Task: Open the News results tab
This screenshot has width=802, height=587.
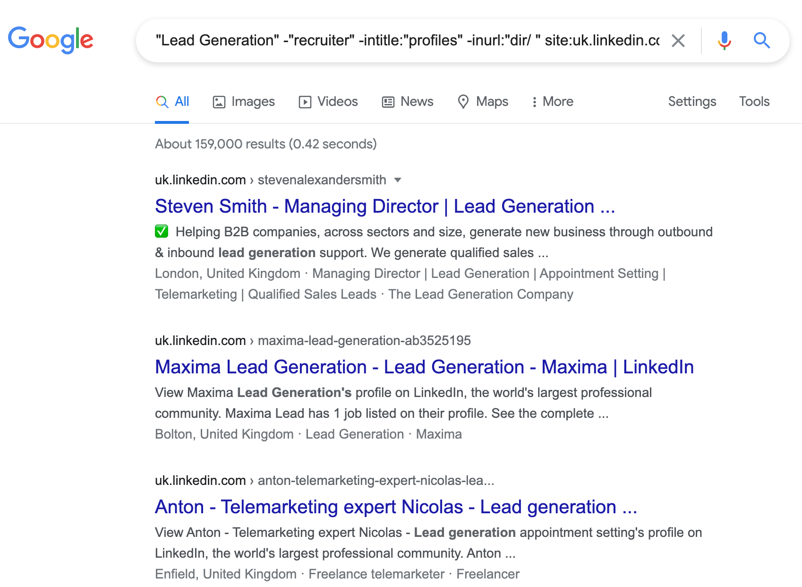Action: [x=408, y=102]
